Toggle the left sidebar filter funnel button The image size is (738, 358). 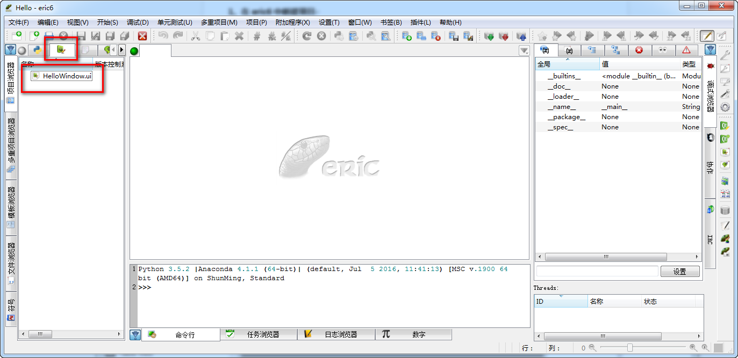pos(10,50)
